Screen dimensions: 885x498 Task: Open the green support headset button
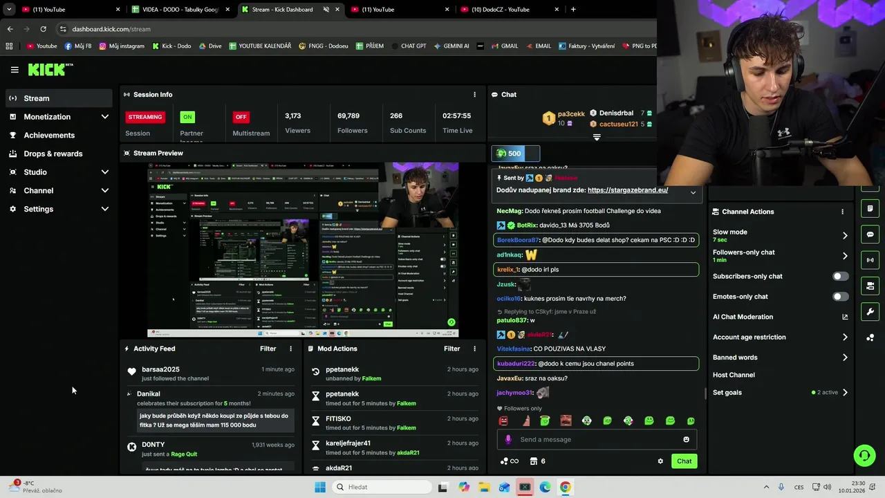[864, 455]
